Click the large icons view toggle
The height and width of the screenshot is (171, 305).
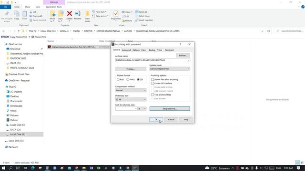(x=302, y=162)
